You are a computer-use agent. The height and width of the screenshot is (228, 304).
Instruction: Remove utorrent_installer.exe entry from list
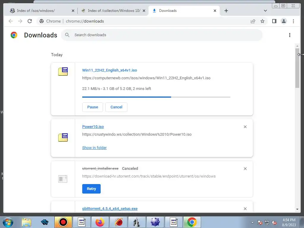[x=245, y=169]
